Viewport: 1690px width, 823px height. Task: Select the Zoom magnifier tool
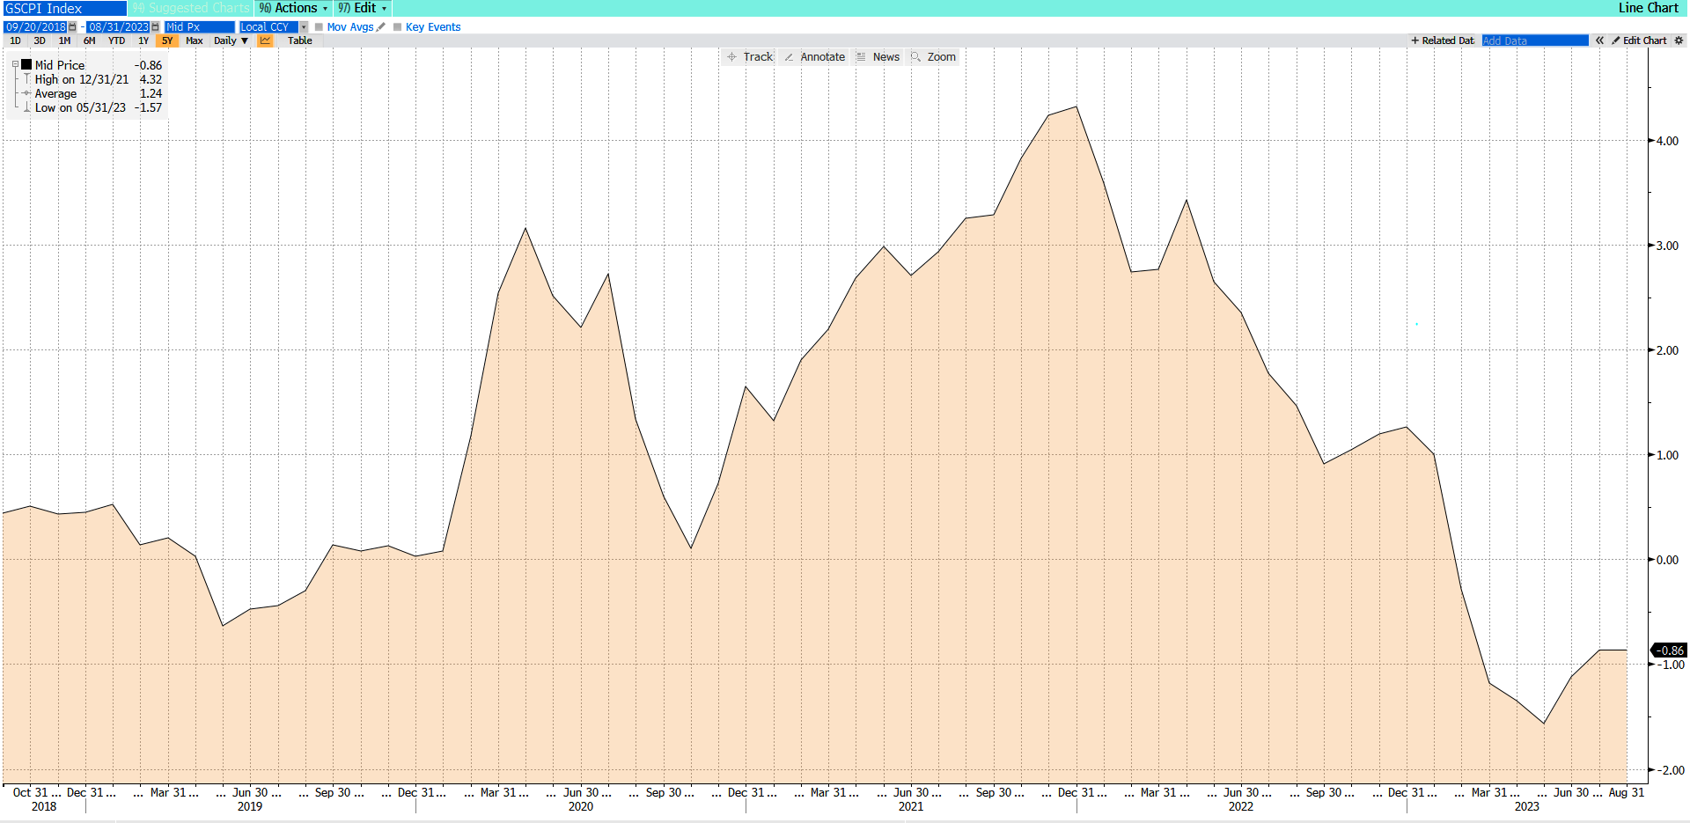[933, 57]
